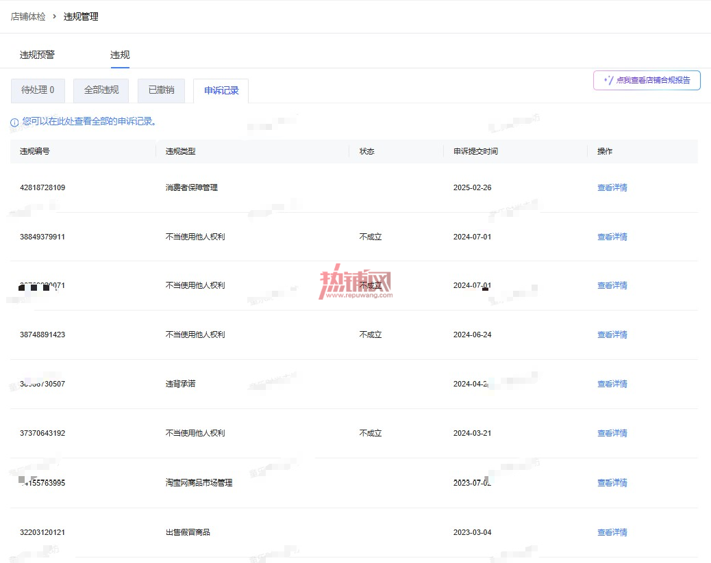711x563 pixels.
Task: View details for violation 32203120121
Action: click(612, 532)
